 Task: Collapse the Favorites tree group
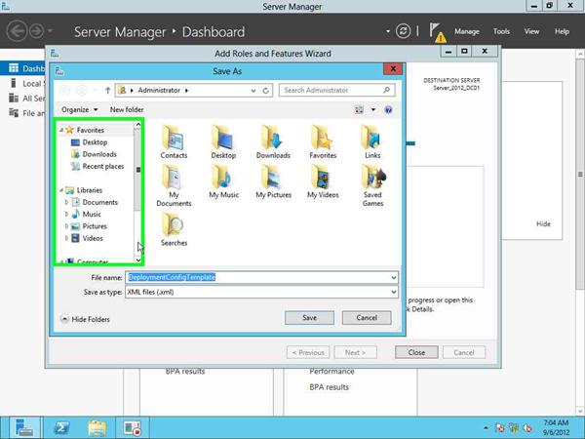(x=61, y=130)
